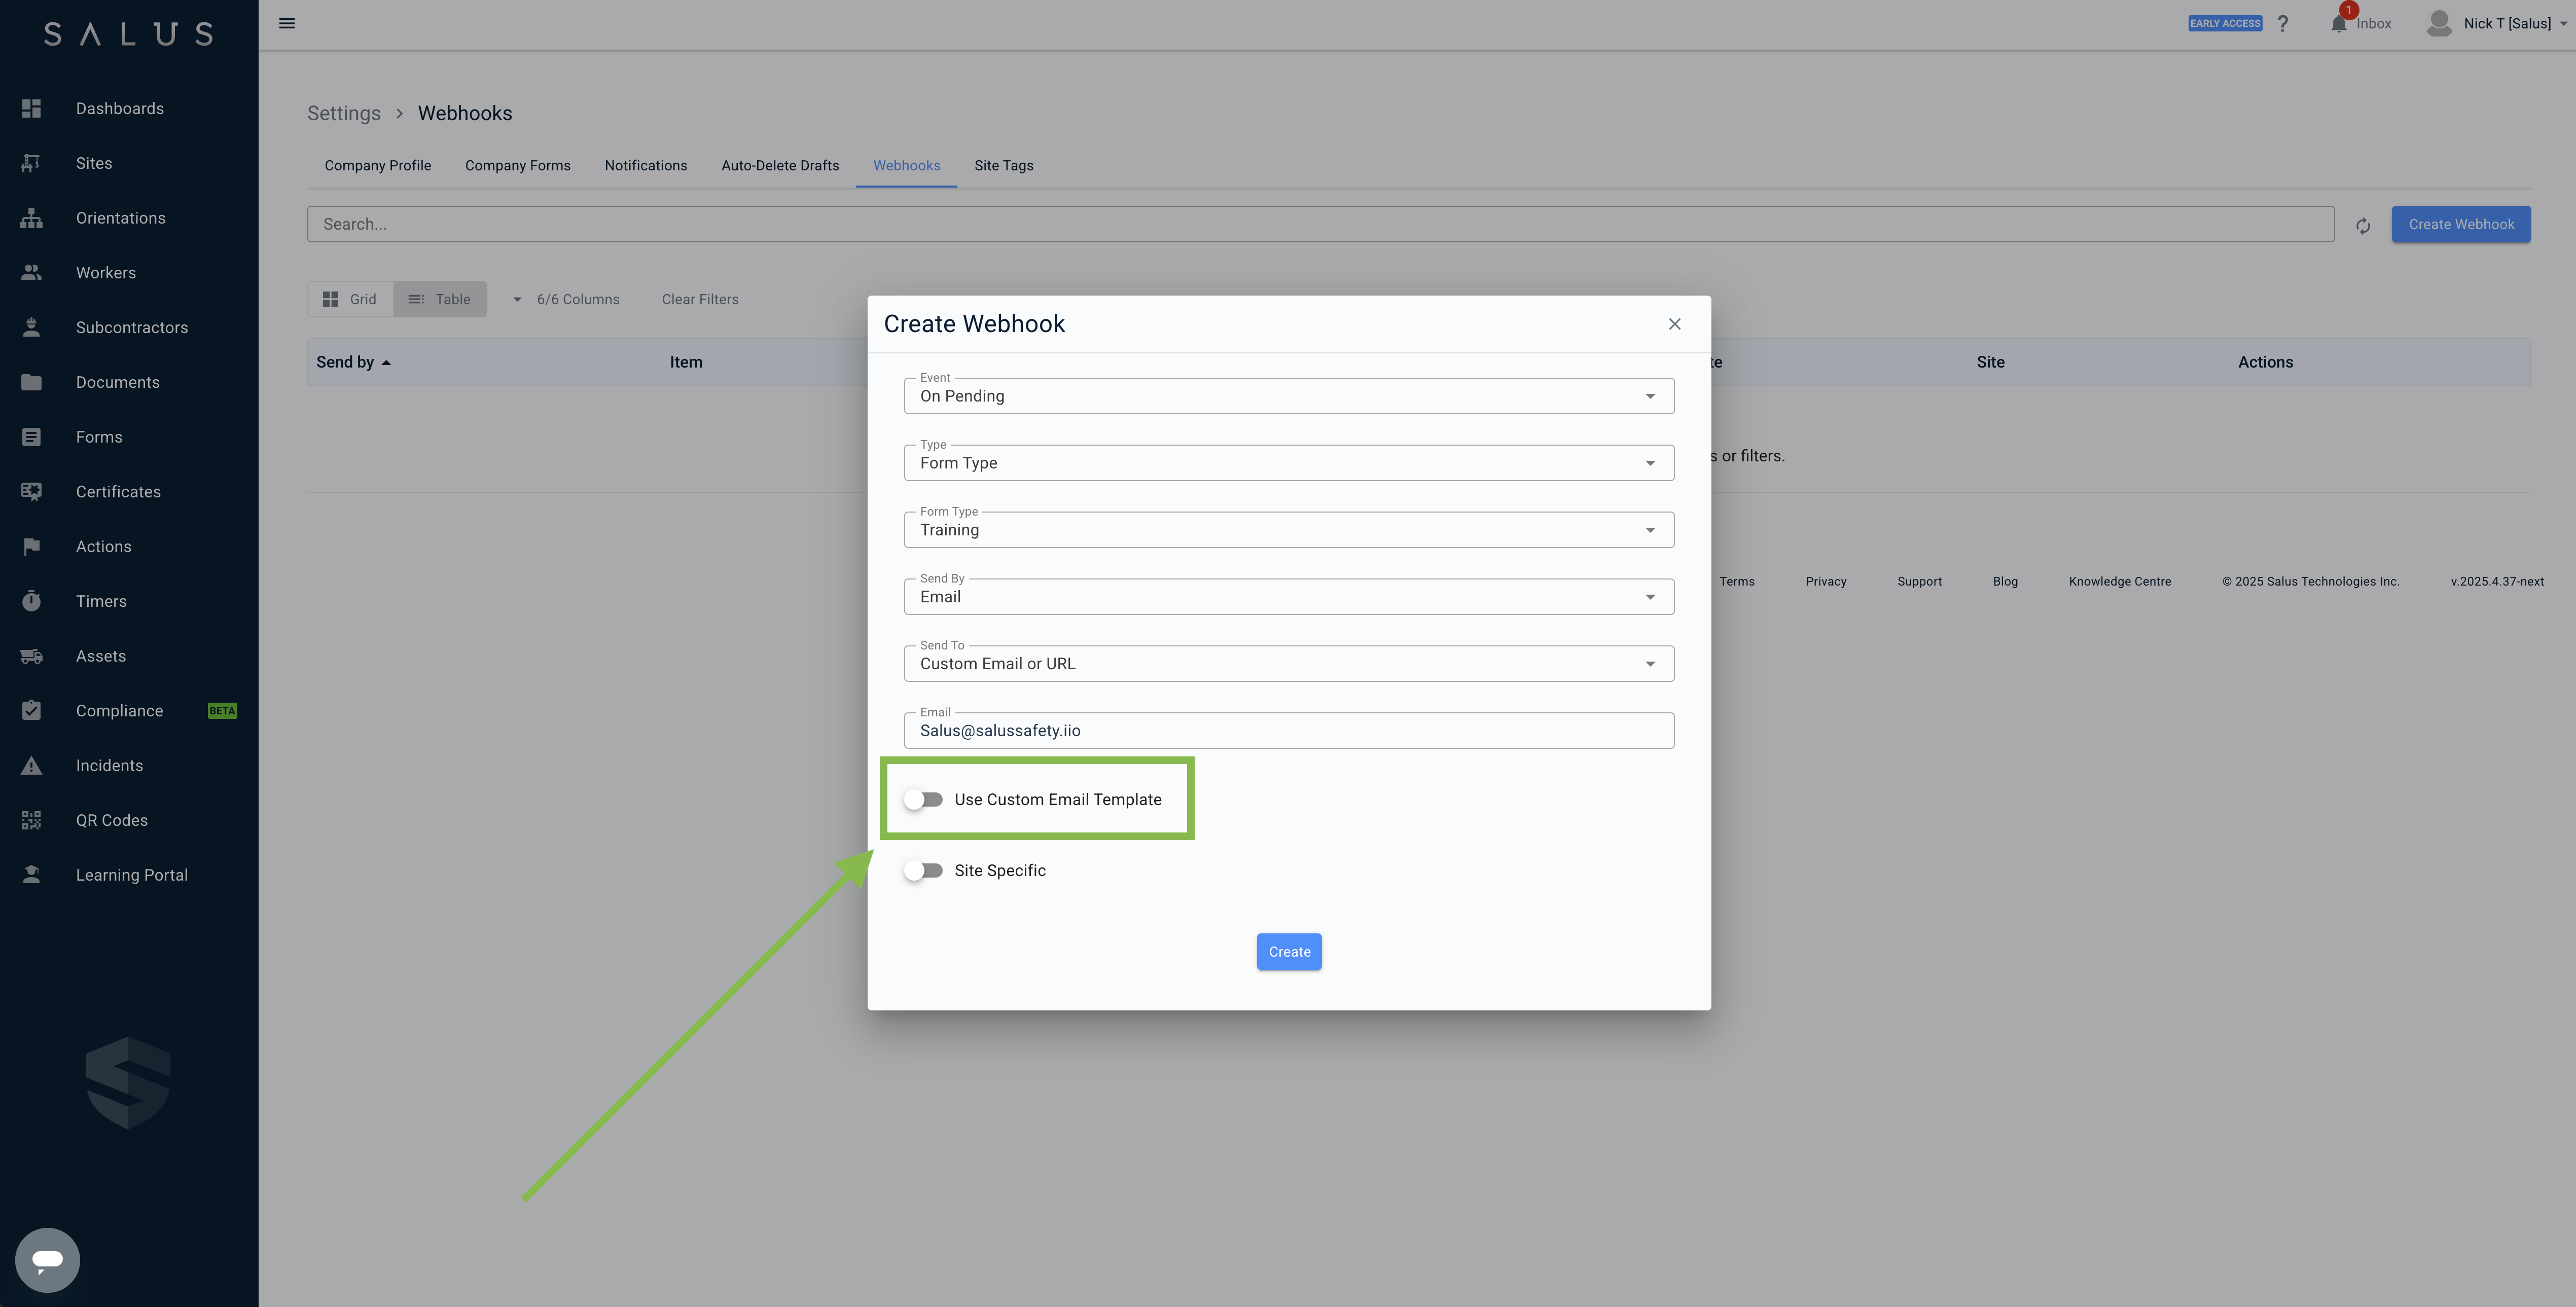Open the Site Tags tab

1003,166
